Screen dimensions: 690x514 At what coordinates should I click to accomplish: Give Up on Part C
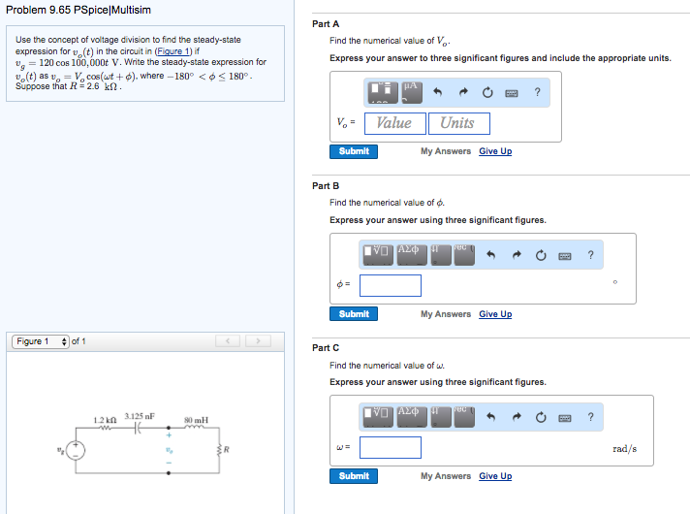pyautogui.click(x=495, y=476)
